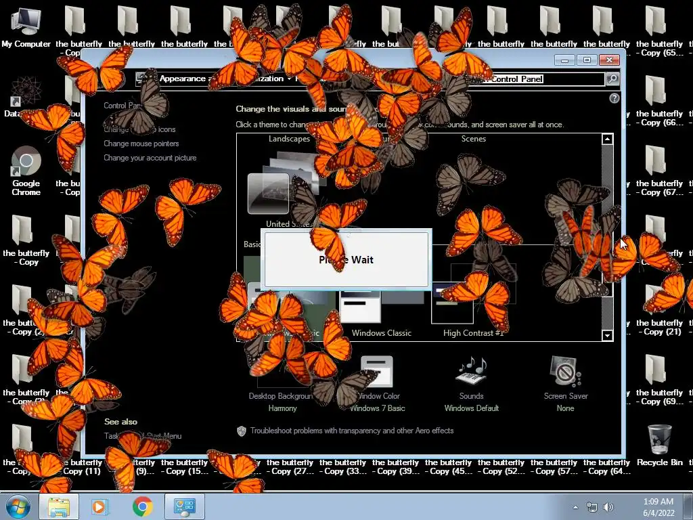Open folder 'the butterfly - Copy (57...'
Screen dimensions: 693x520
pyautogui.click(x=554, y=467)
